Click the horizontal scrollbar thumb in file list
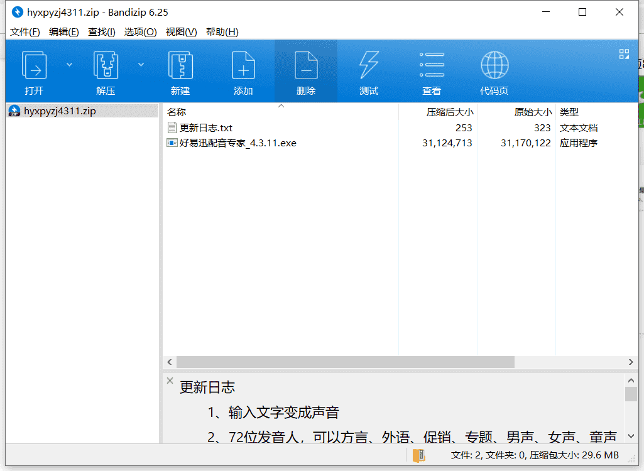Screen dimensions: 644x471 [x=346, y=362]
